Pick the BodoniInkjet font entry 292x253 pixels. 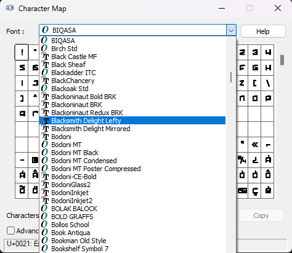(x=132, y=193)
